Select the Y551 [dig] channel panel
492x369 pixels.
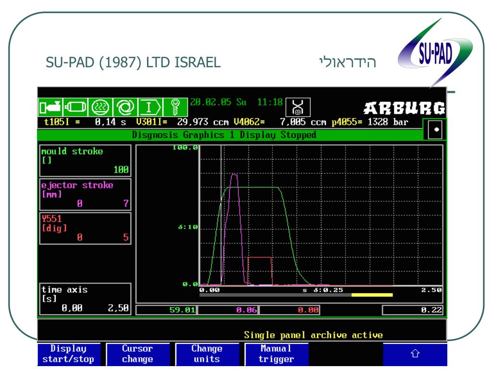85,228
